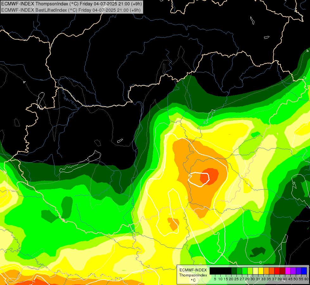Click the °C unit label in legend
310x285 pixels.
[x=193, y=280]
